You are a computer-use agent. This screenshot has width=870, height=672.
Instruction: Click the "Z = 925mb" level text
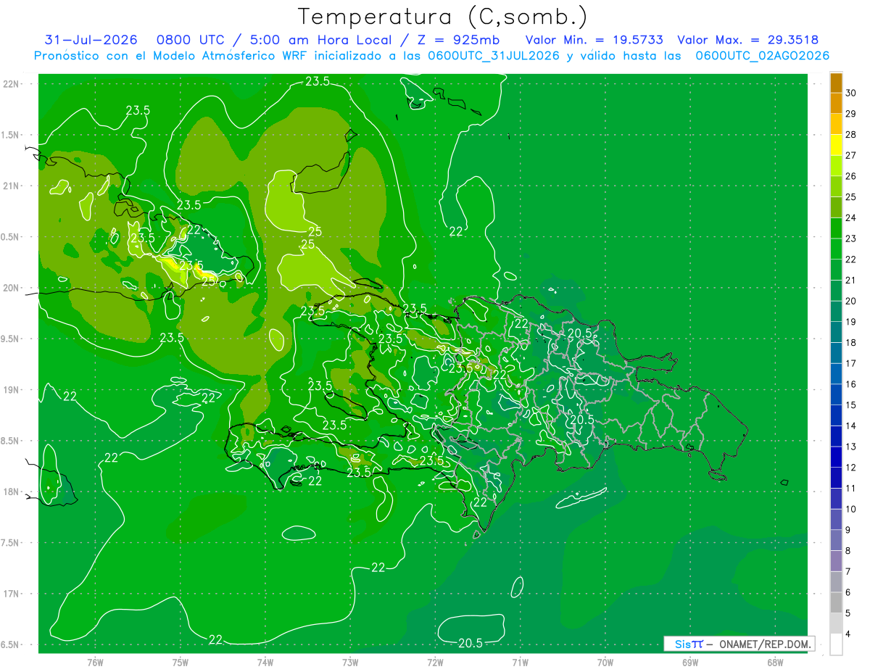(458, 40)
